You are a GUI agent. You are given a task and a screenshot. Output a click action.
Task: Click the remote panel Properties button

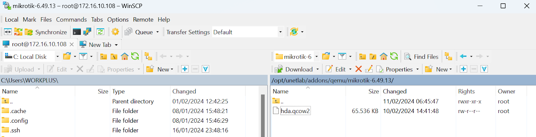tap(395, 69)
